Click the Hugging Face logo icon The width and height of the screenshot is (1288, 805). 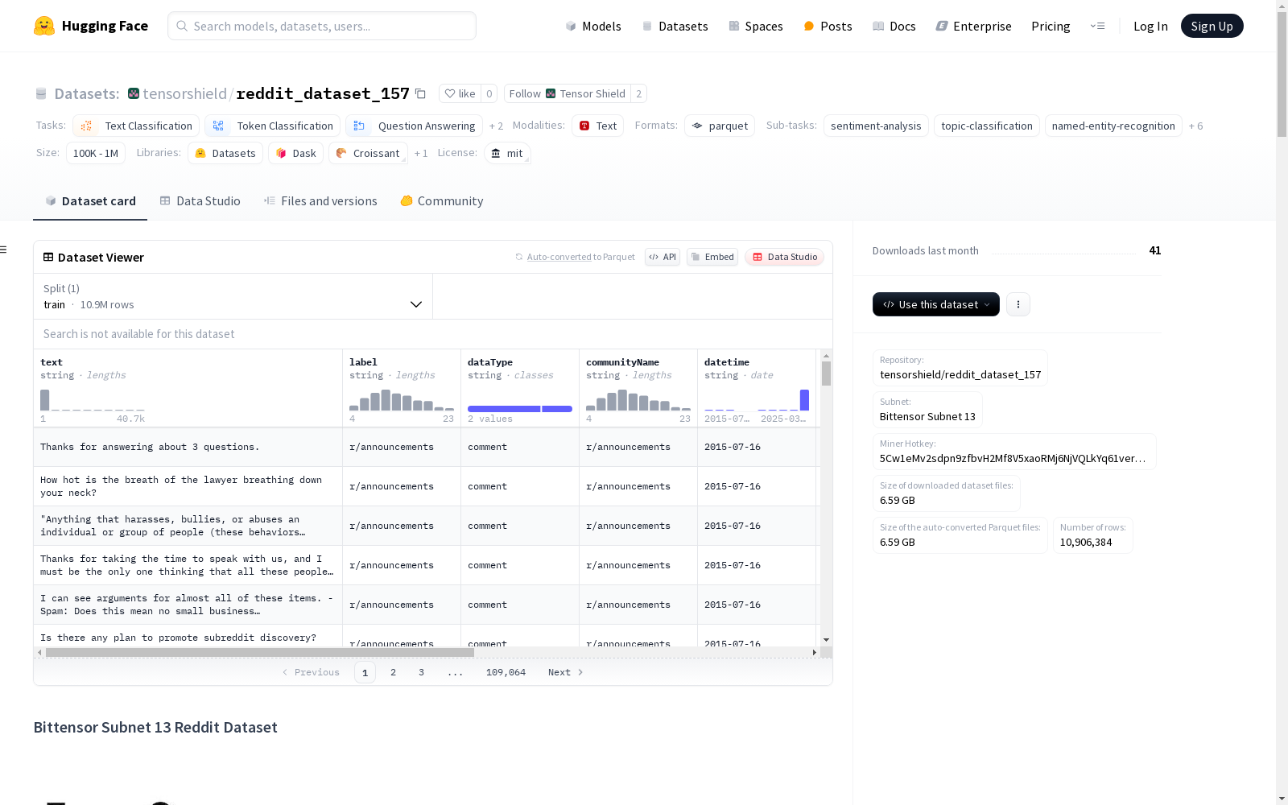pyautogui.click(x=44, y=26)
